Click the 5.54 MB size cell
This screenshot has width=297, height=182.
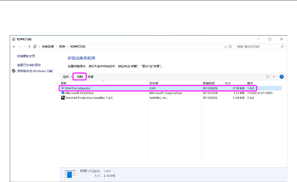239,98
